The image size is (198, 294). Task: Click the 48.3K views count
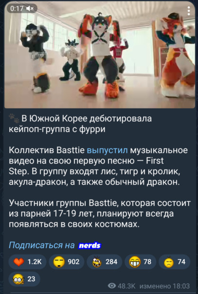click(126, 286)
